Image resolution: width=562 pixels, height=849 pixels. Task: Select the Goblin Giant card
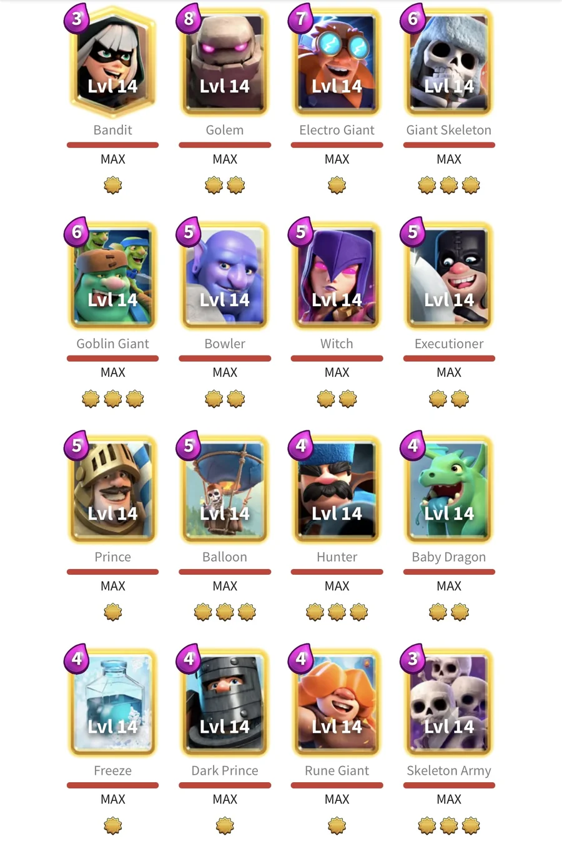coord(113,276)
